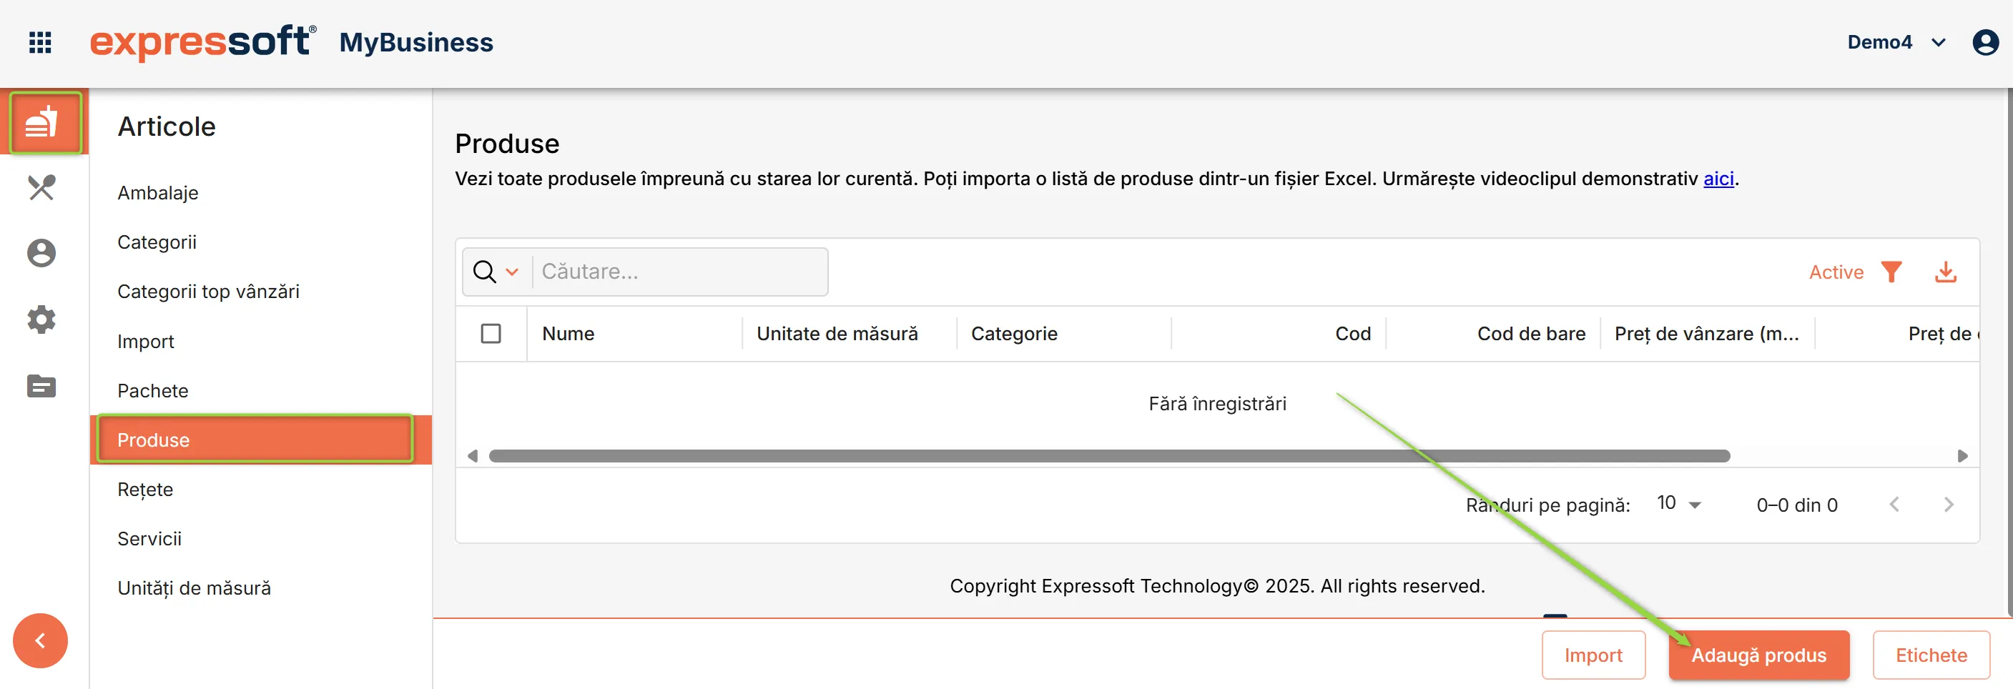Collapse sidebar with orange back arrow button
This screenshot has height=689, width=2013.
(x=40, y=640)
